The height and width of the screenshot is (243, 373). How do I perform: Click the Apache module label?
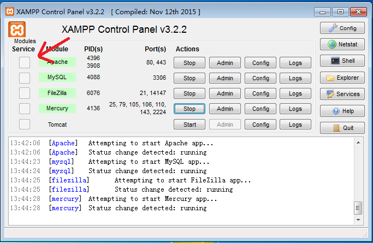[x=57, y=62]
